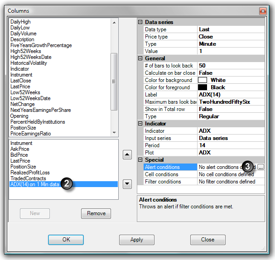This screenshot has height=260, width=275.
Task: Click General Type value Regular
Action: pyautogui.click(x=231, y=116)
